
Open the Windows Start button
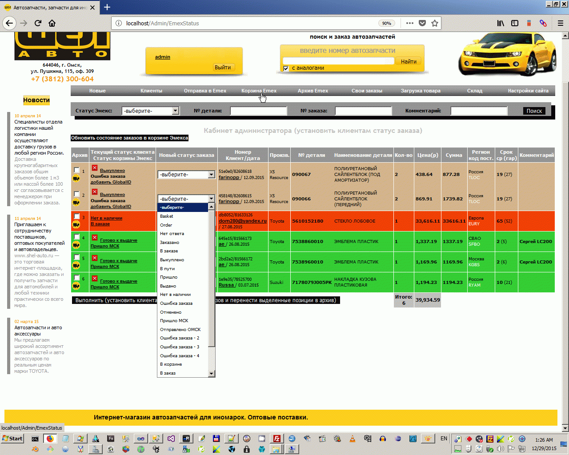(x=12, y=439)
